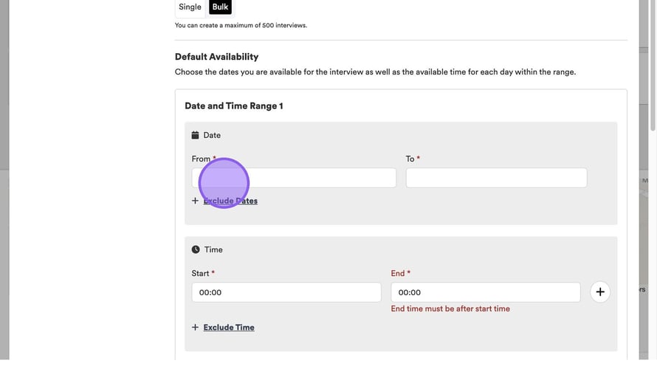Click the plus icon before Exclude Dates
The width and height of the screenshot is (657, 366).
195,201
